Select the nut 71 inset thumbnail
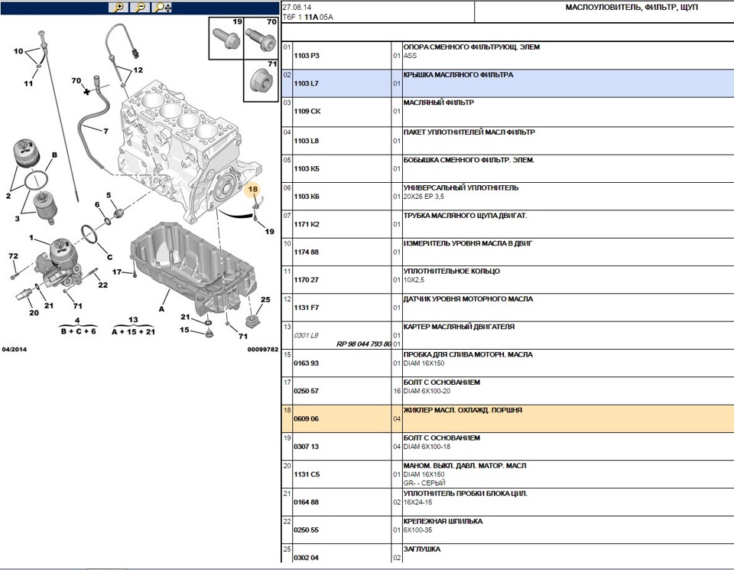Viewport: 734px width, 570px height. click(x=261, y=80)
